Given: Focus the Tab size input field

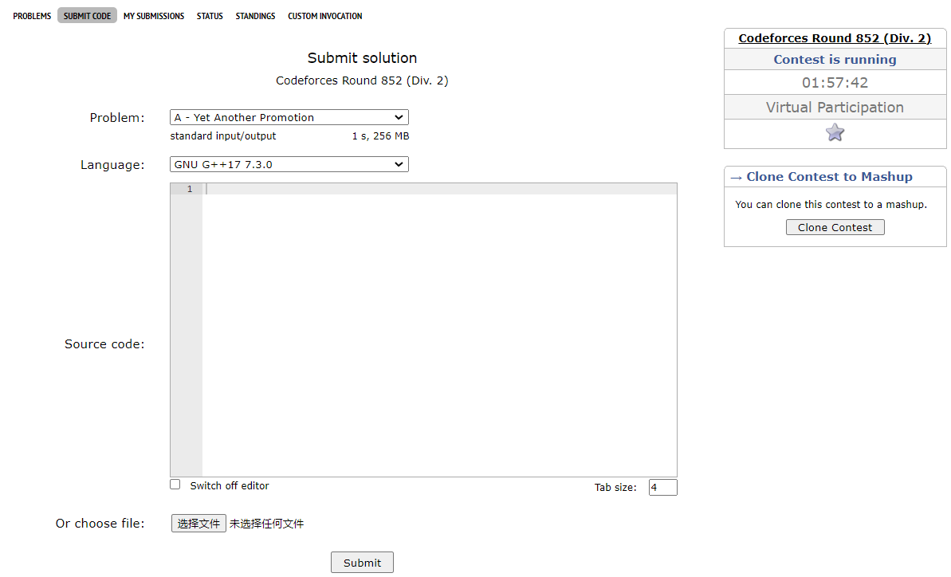Looking at the screenshot, I should coord(662,487).
